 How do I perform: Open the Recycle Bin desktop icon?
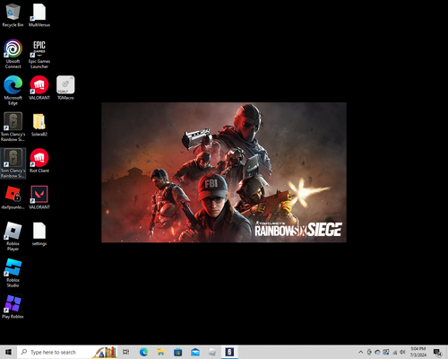pos(13,15)
